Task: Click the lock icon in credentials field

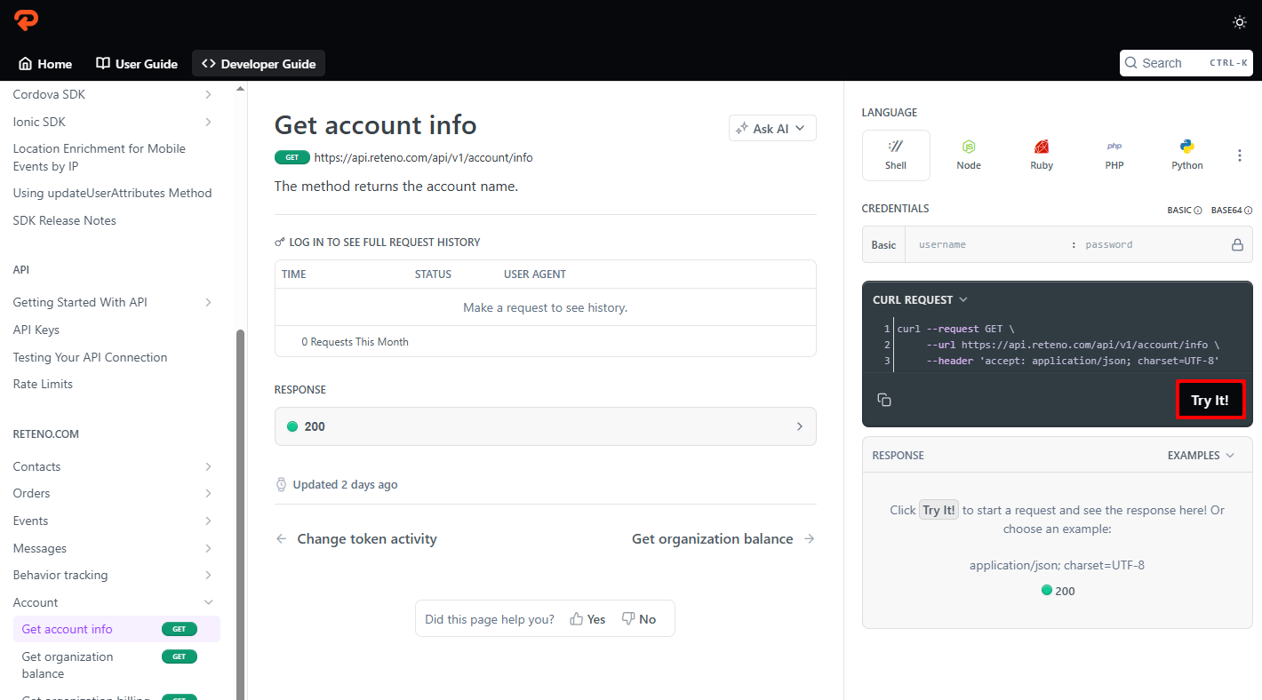Action: pyautogui.click(x=1237, y=244)
